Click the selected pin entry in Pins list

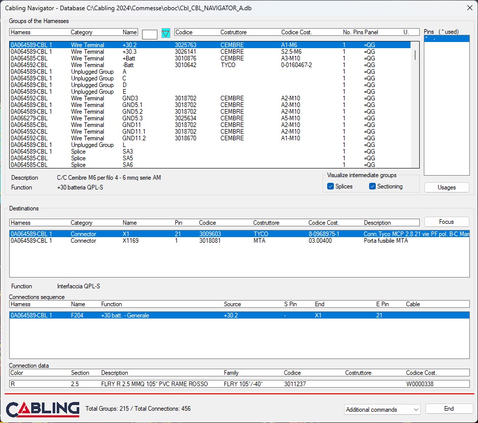click(447, 39)
